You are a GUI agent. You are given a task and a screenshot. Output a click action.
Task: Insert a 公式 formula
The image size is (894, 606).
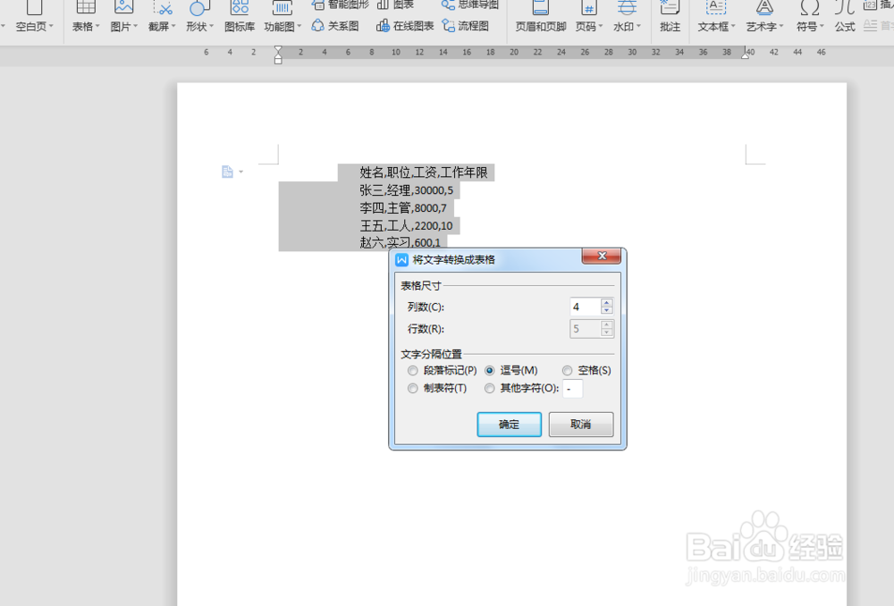pyautogui.click(x=845, y=16)
